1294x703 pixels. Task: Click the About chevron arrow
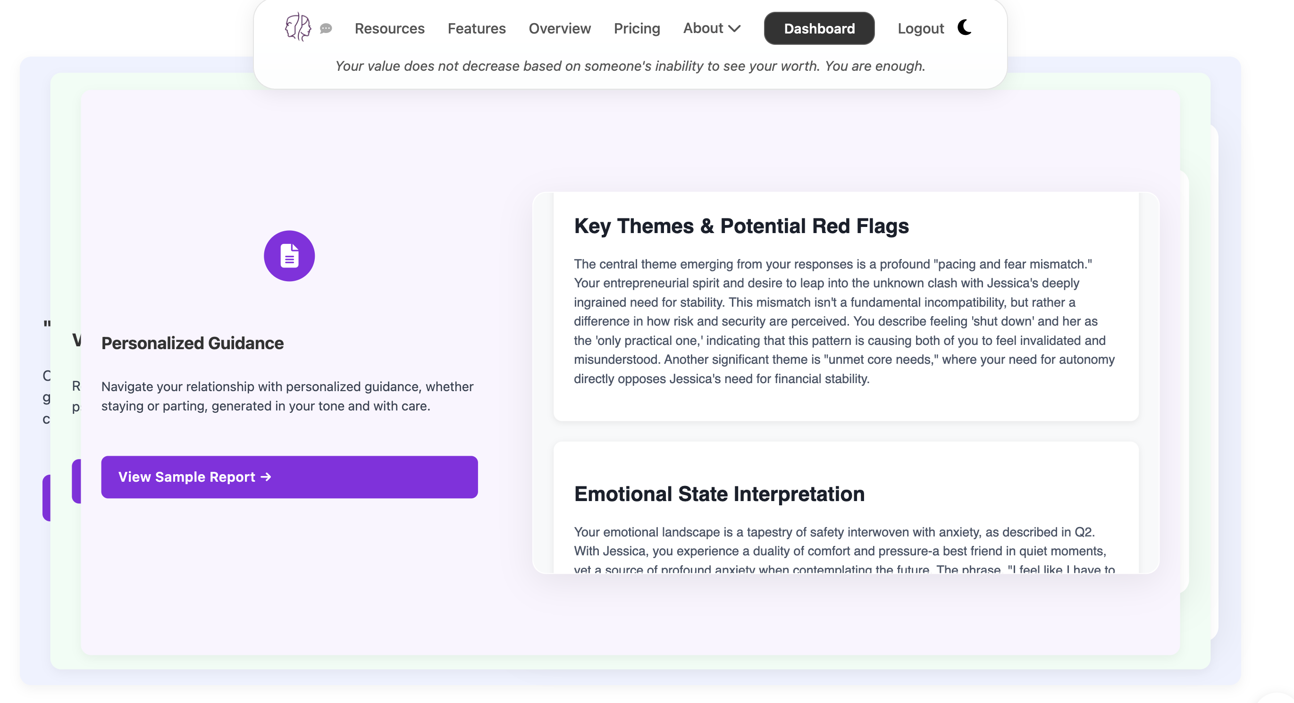point(734,29)
